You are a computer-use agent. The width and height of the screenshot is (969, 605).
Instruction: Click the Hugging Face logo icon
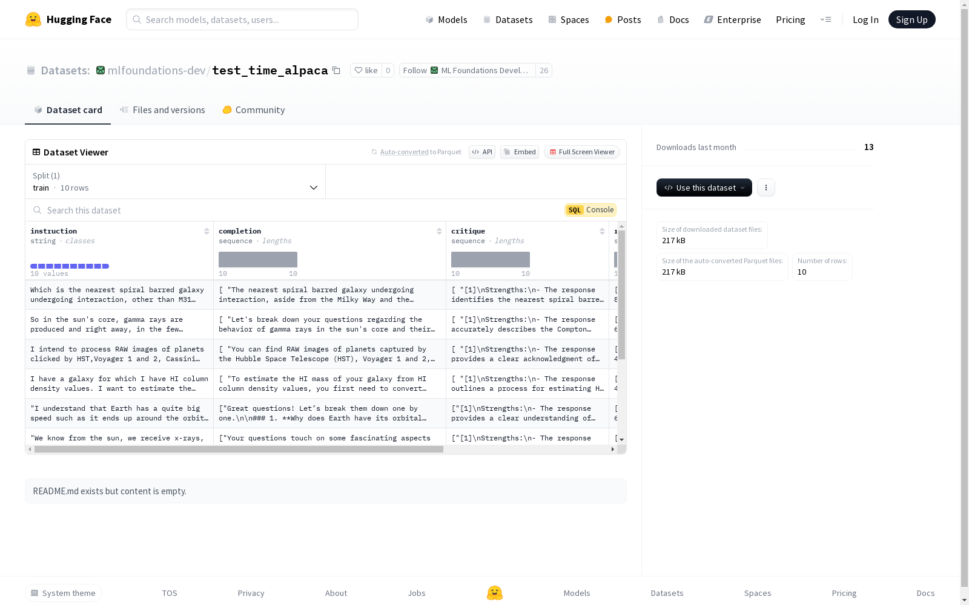click(33, 19)
